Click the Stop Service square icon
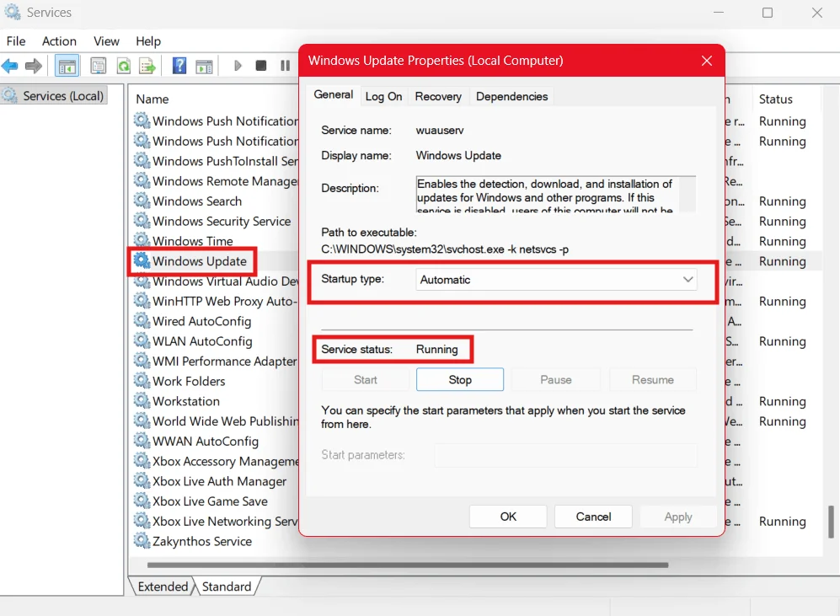Image resolution: width=840 pixels, height=616 pixels. 261,66
